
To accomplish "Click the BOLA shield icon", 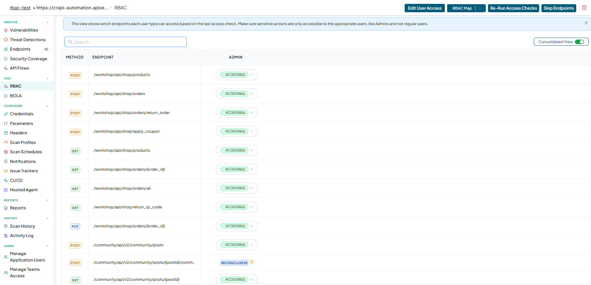I will (6, 96).
